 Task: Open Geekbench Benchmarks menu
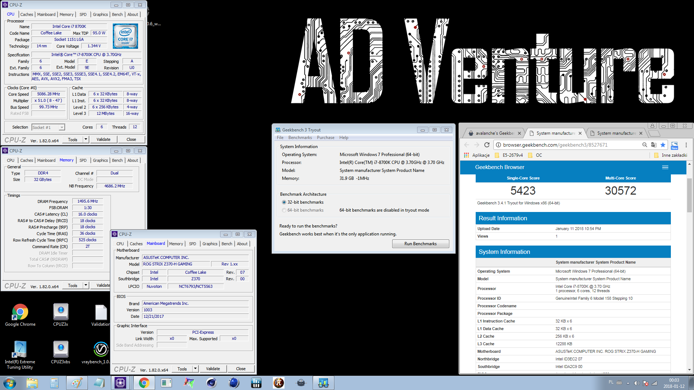(300, 138)
